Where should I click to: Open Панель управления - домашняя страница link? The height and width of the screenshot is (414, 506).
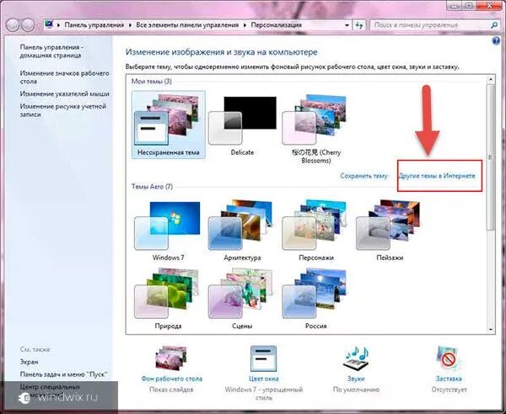point(51,51)
